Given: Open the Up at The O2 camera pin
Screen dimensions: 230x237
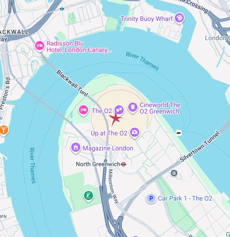Looking at the screenshot, I should coord(135,133).
